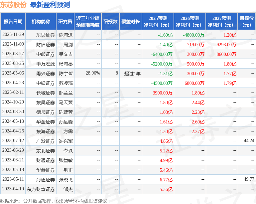Click researcher 吴文吉
256x204 pixels.
click(65, 54)
